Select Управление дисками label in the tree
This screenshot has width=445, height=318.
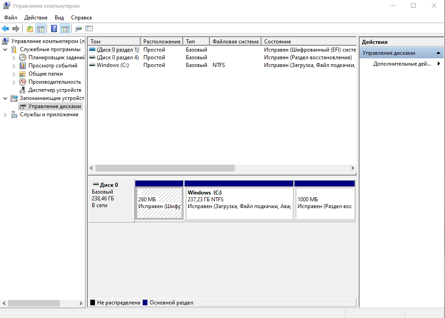pyautogui.click(x=54, y=106)
